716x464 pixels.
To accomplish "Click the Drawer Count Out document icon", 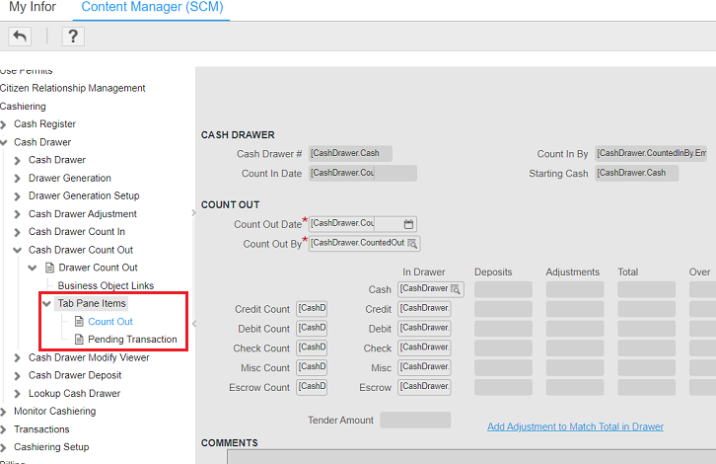I will pos(48,268).
